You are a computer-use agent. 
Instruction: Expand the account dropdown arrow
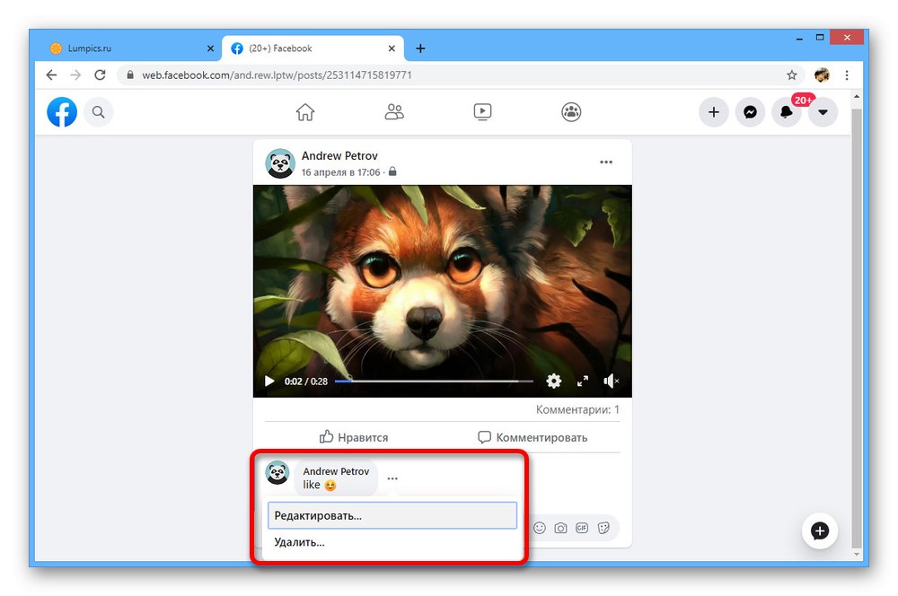pos(823,111)
